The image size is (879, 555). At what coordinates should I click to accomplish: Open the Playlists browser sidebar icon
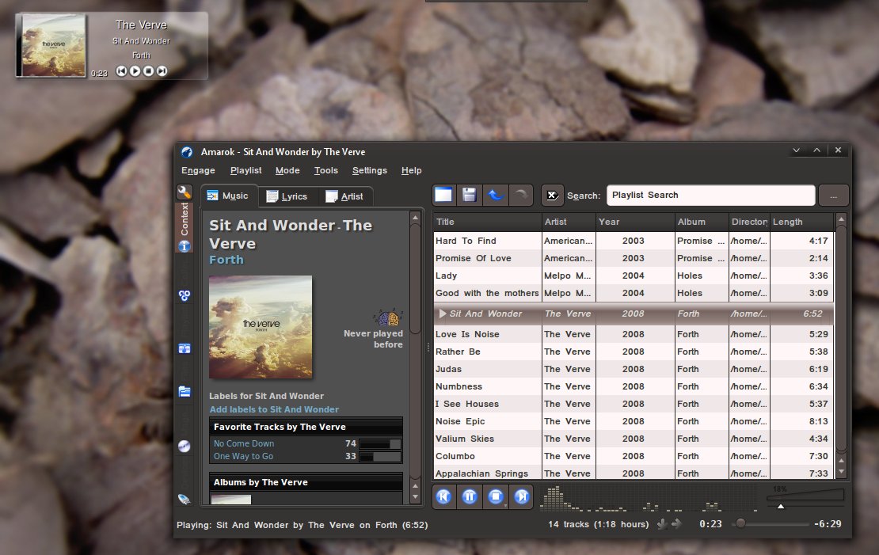pyautogui.click(x=185, y=348)
